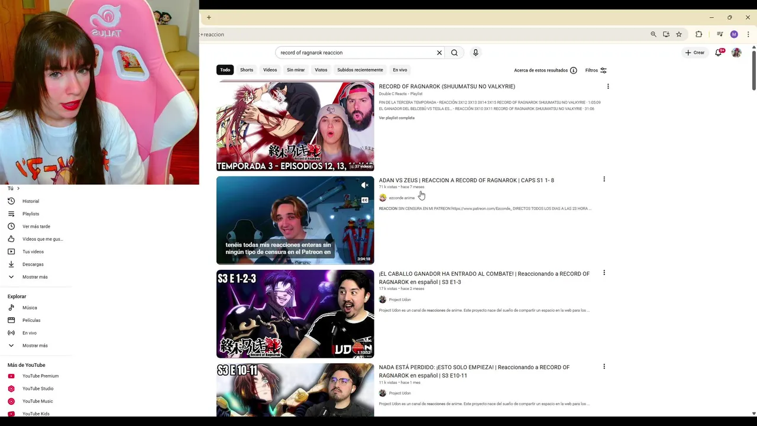Viewport: 757px width, 426px height.
Task: Select the Subidos recientemente filter chip
Action: pyautogui.click(x=360, y=70)
